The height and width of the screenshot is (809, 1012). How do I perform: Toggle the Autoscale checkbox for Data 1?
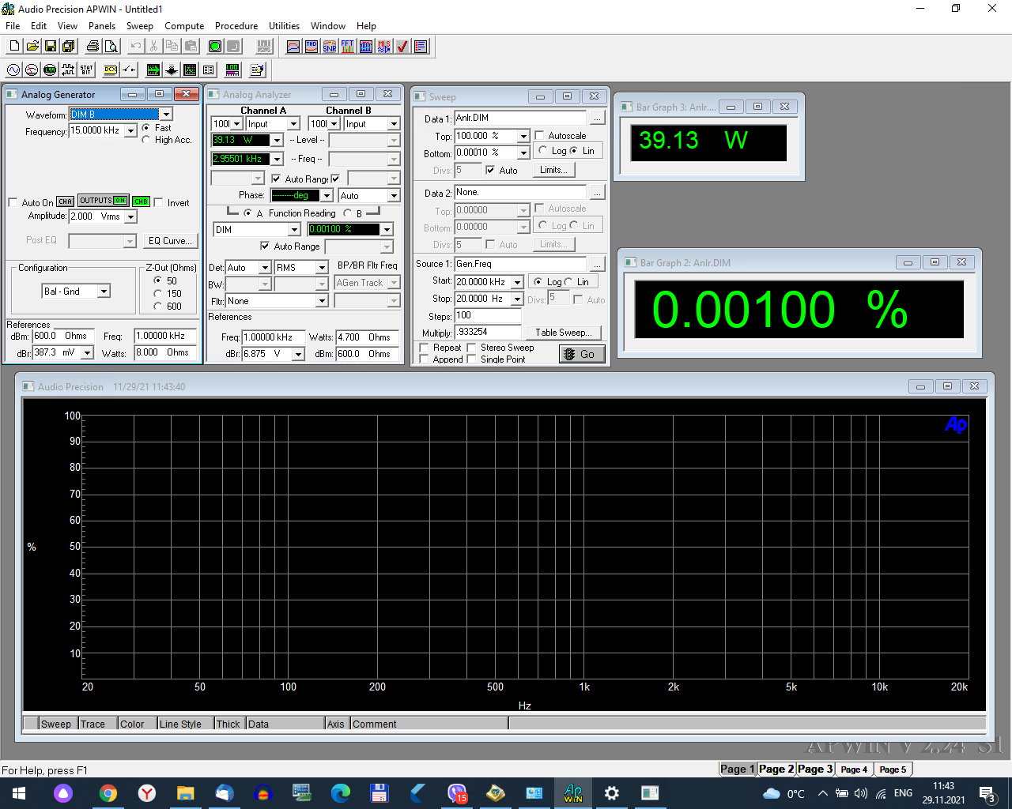540,136
